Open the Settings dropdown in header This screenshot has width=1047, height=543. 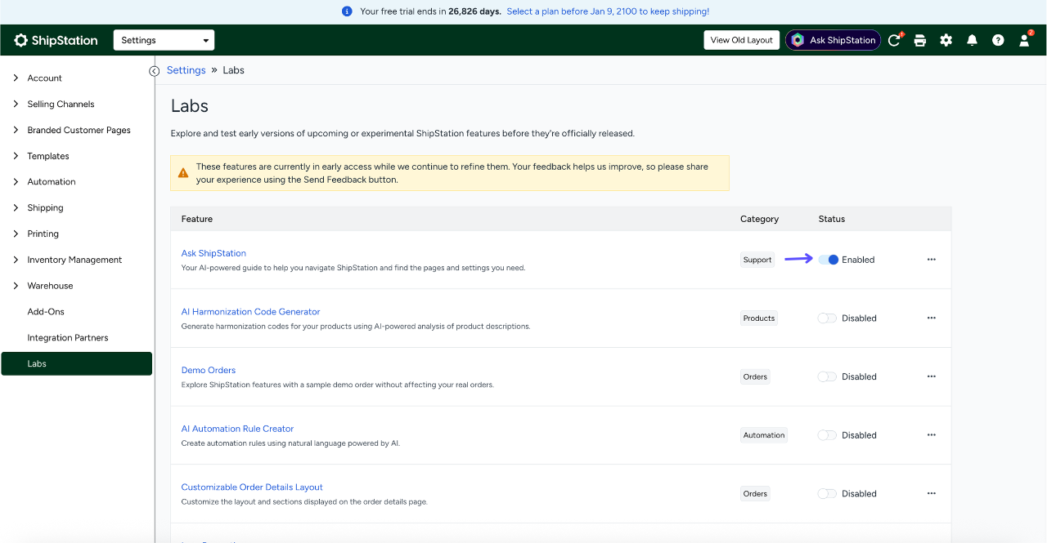click(x=164, y=40)
